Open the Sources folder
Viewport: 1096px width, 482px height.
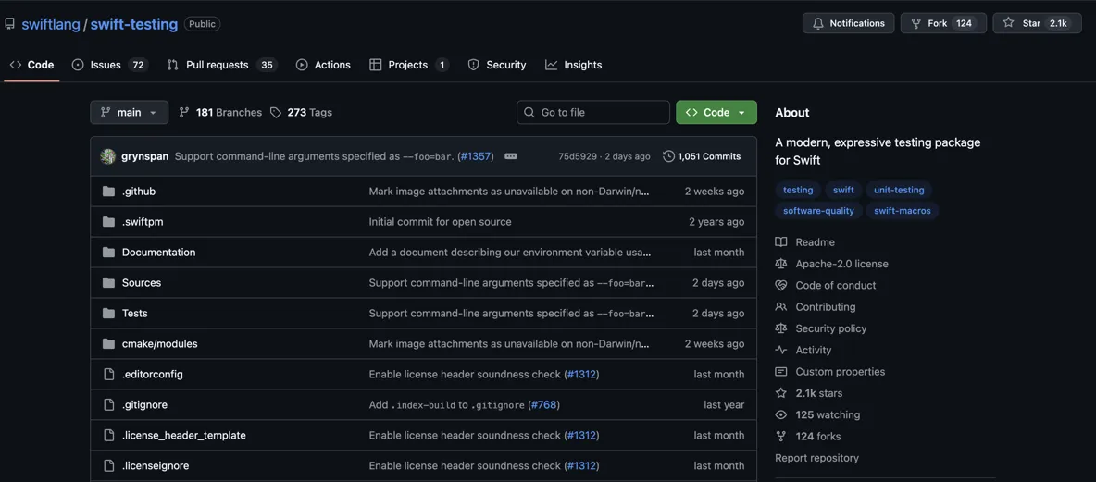tap(142, 282)
